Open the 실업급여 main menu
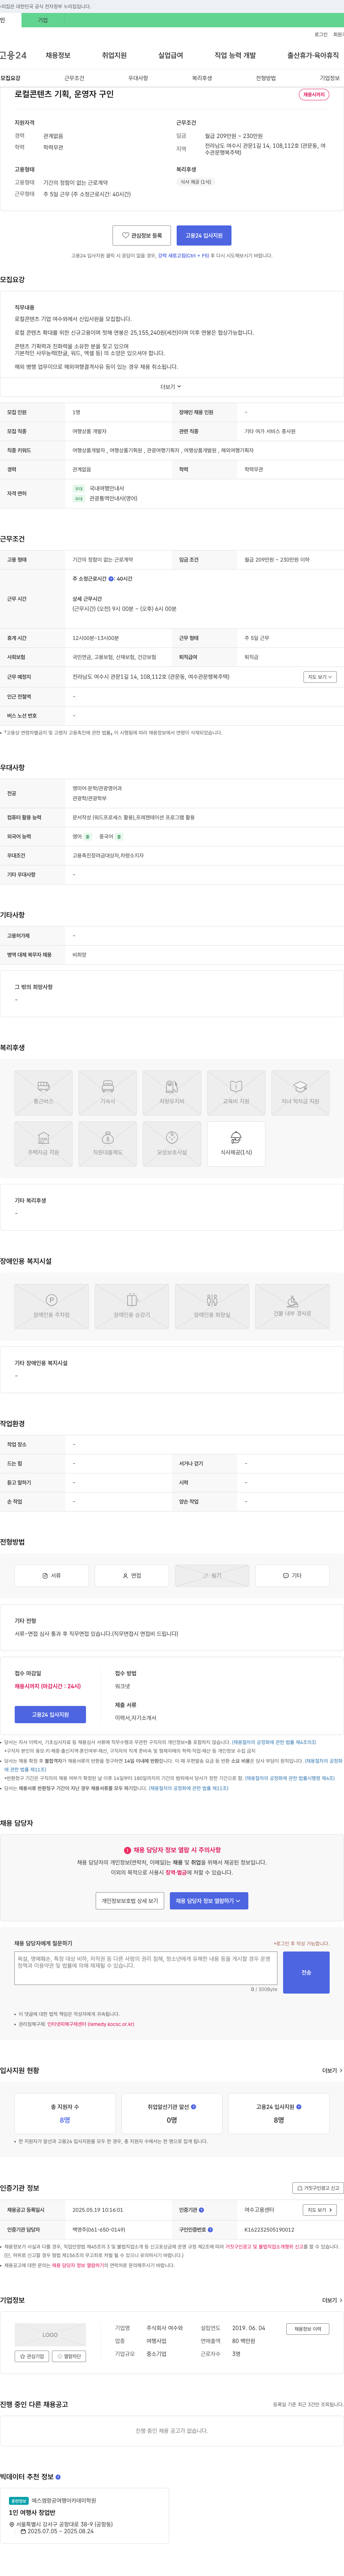The image size is (344, 2576). (x=171, y=55)
